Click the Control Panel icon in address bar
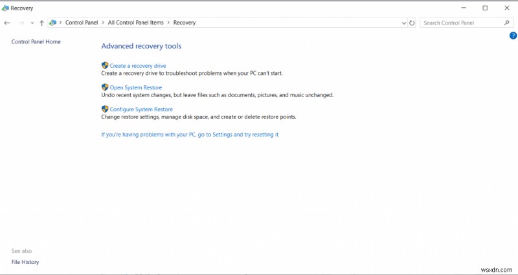This screenshot has height=275, width=518. pyautogui.click(x=53, y=23)
